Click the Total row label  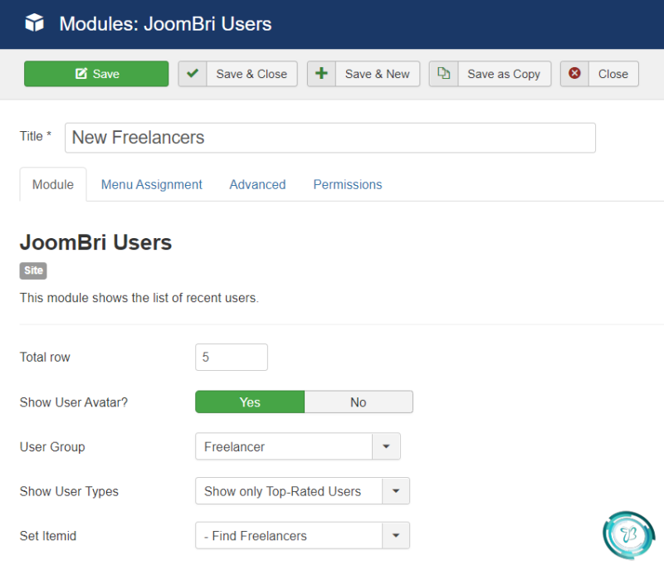point(45,357)
